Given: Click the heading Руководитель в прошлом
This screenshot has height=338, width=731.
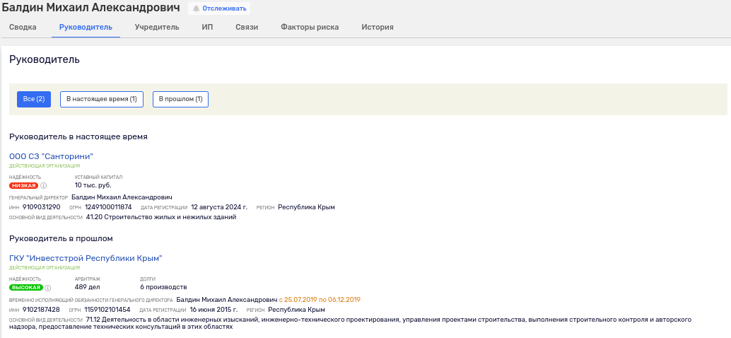Looking at the screenshot, I should coord(61,239).
